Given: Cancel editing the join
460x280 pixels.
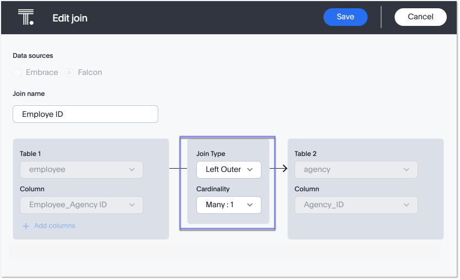Looking at the screenshot, I should [x=420, y=17].
